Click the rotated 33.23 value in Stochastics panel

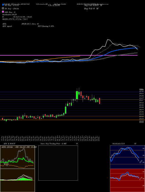(141, 162)
